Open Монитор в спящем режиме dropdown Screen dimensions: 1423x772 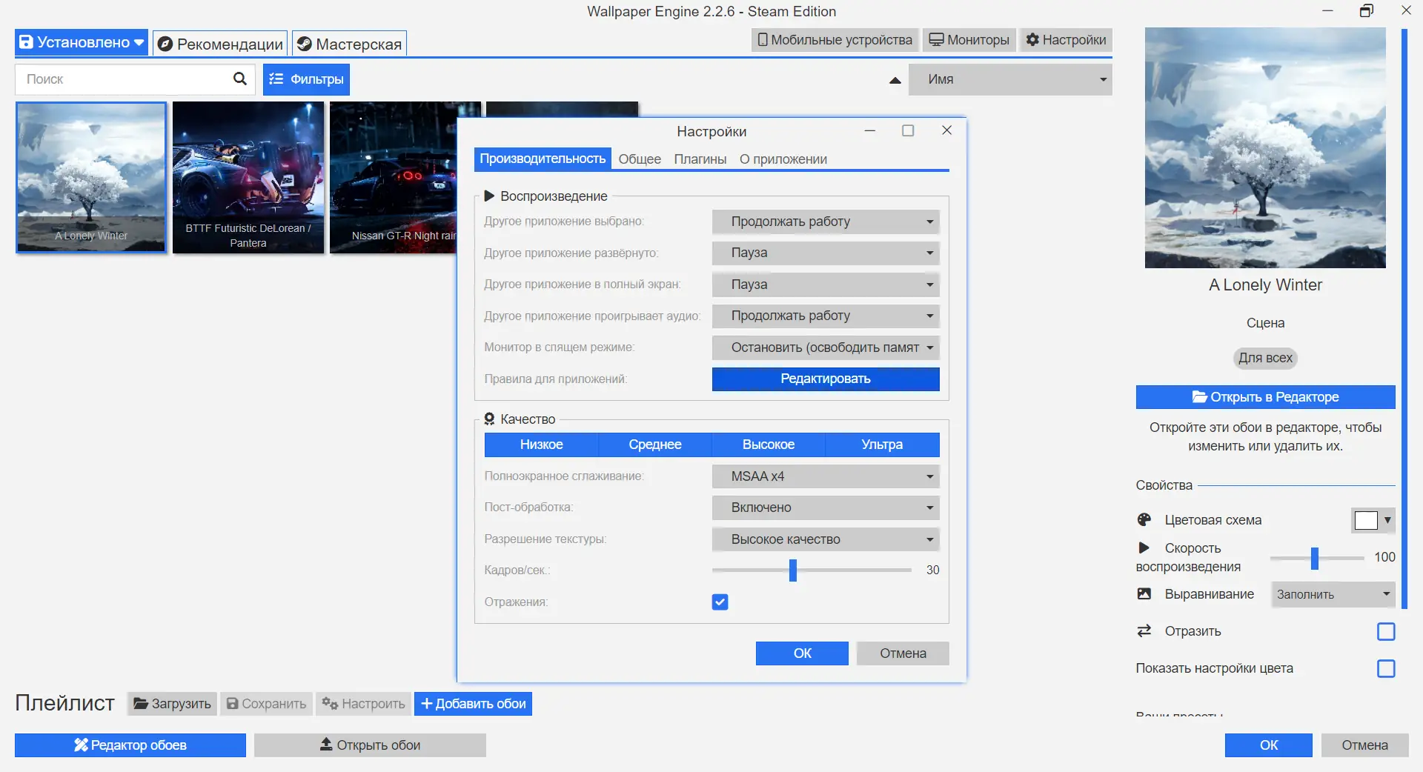click(x=826, y=347)
